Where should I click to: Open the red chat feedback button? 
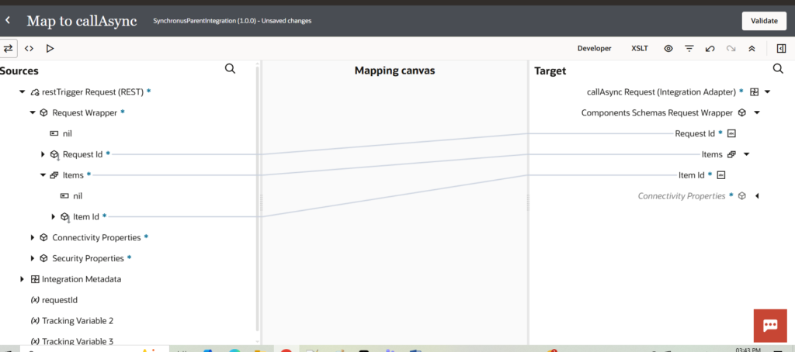[x=770, y=325]
